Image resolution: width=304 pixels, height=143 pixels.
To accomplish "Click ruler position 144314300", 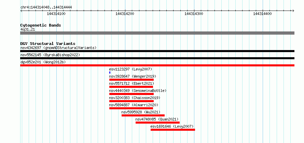I will [194, 14].
